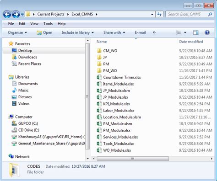The height and width of the screenshot is (181, 217).
Task: Select KPI_Module.xlsx Excel icon
Action: (x=99, y=104)
